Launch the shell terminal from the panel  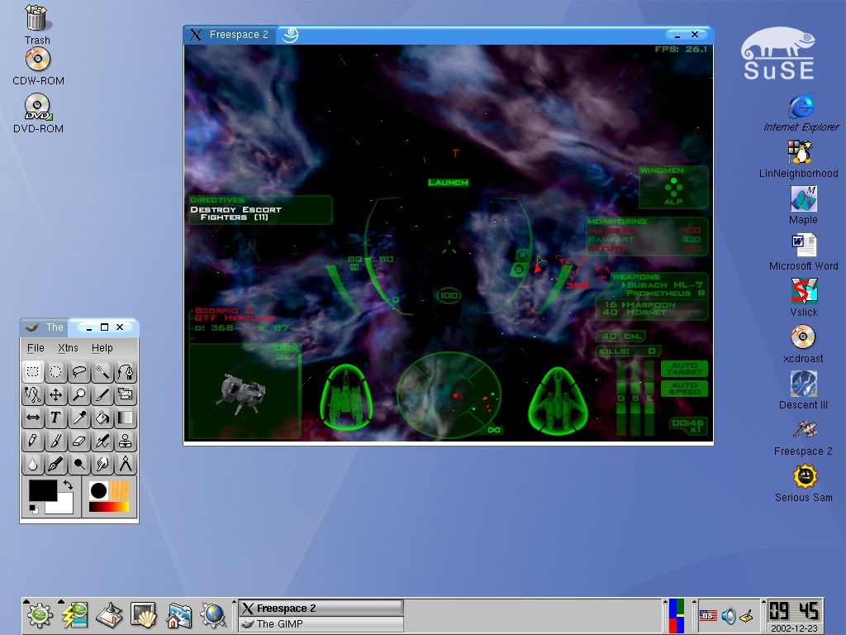tap(144, 615)
